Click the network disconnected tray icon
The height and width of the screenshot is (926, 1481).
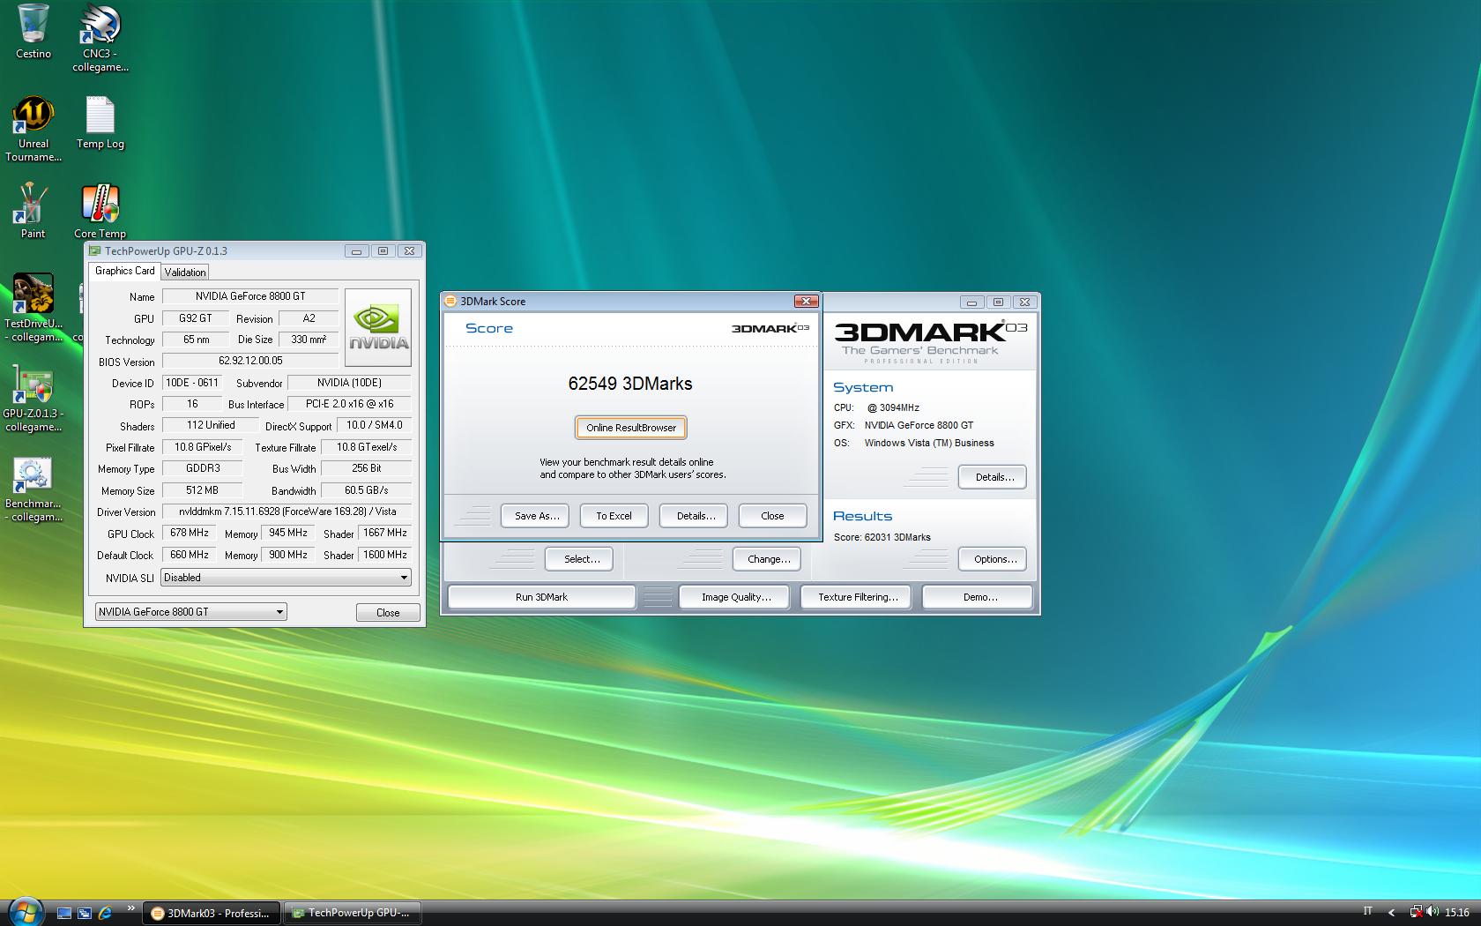[1416, 912]
